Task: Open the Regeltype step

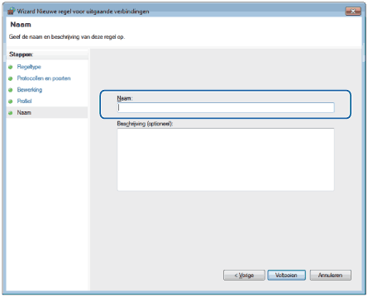Action: 29,67
